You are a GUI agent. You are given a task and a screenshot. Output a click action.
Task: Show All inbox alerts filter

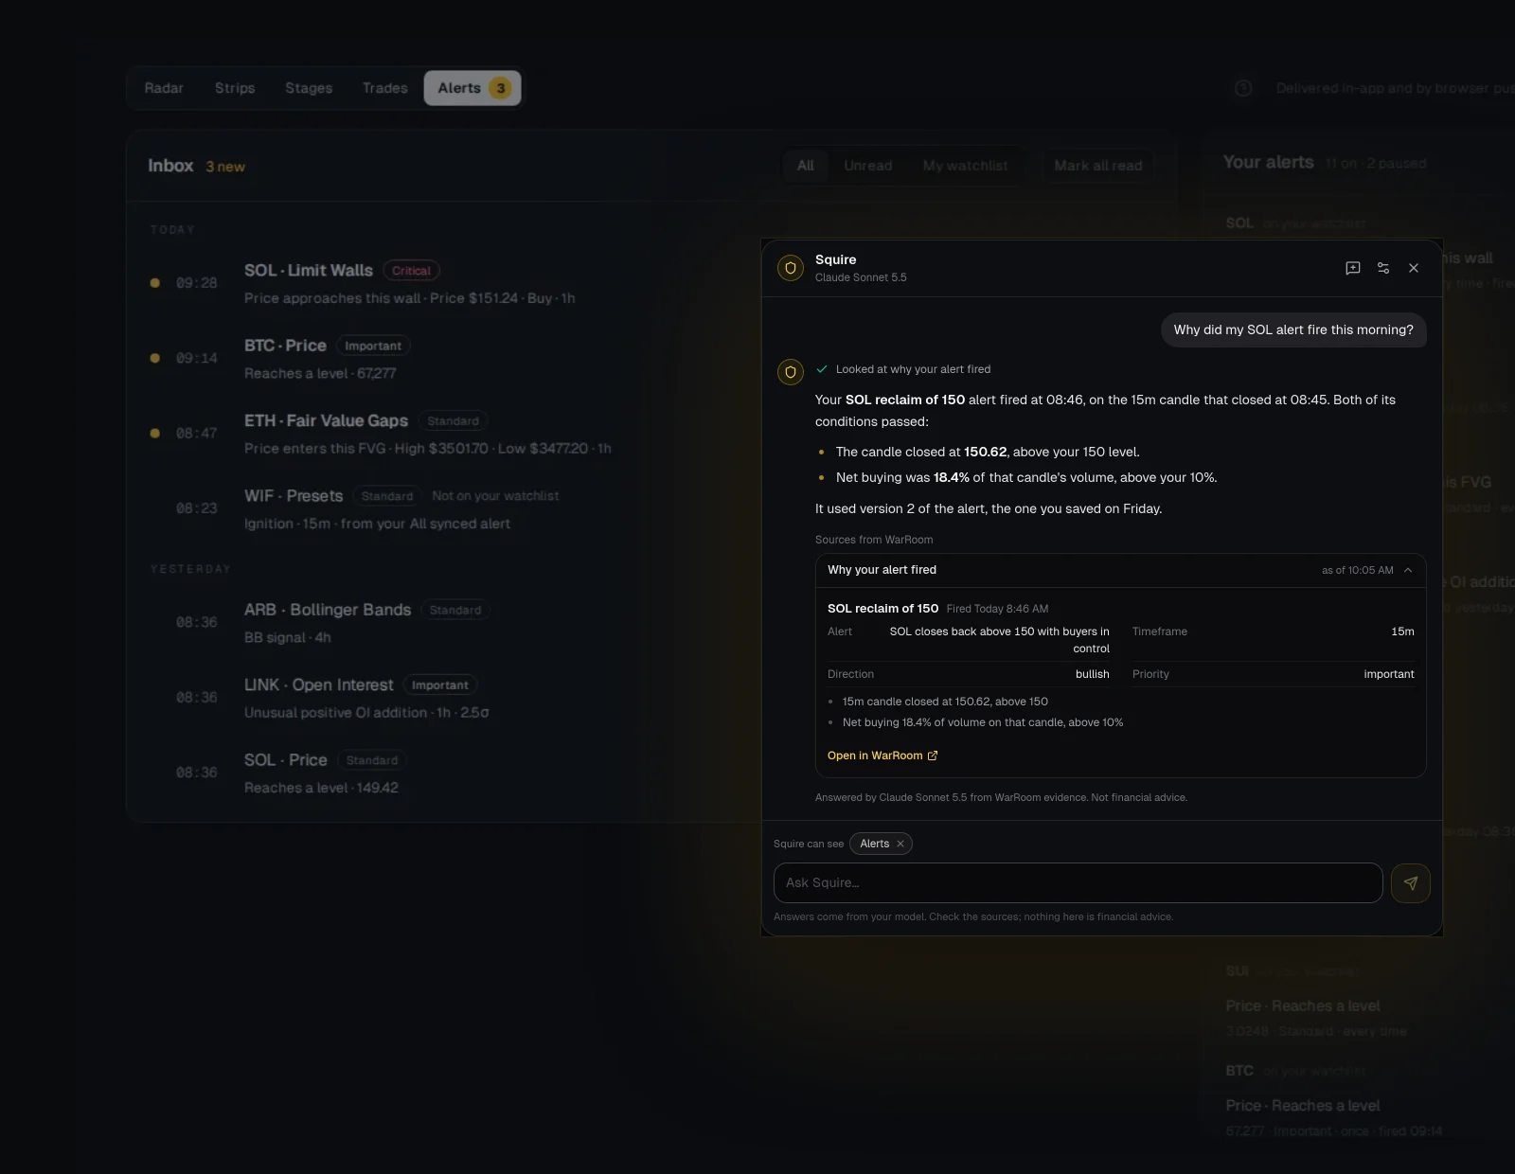click(x=806, y=166)
